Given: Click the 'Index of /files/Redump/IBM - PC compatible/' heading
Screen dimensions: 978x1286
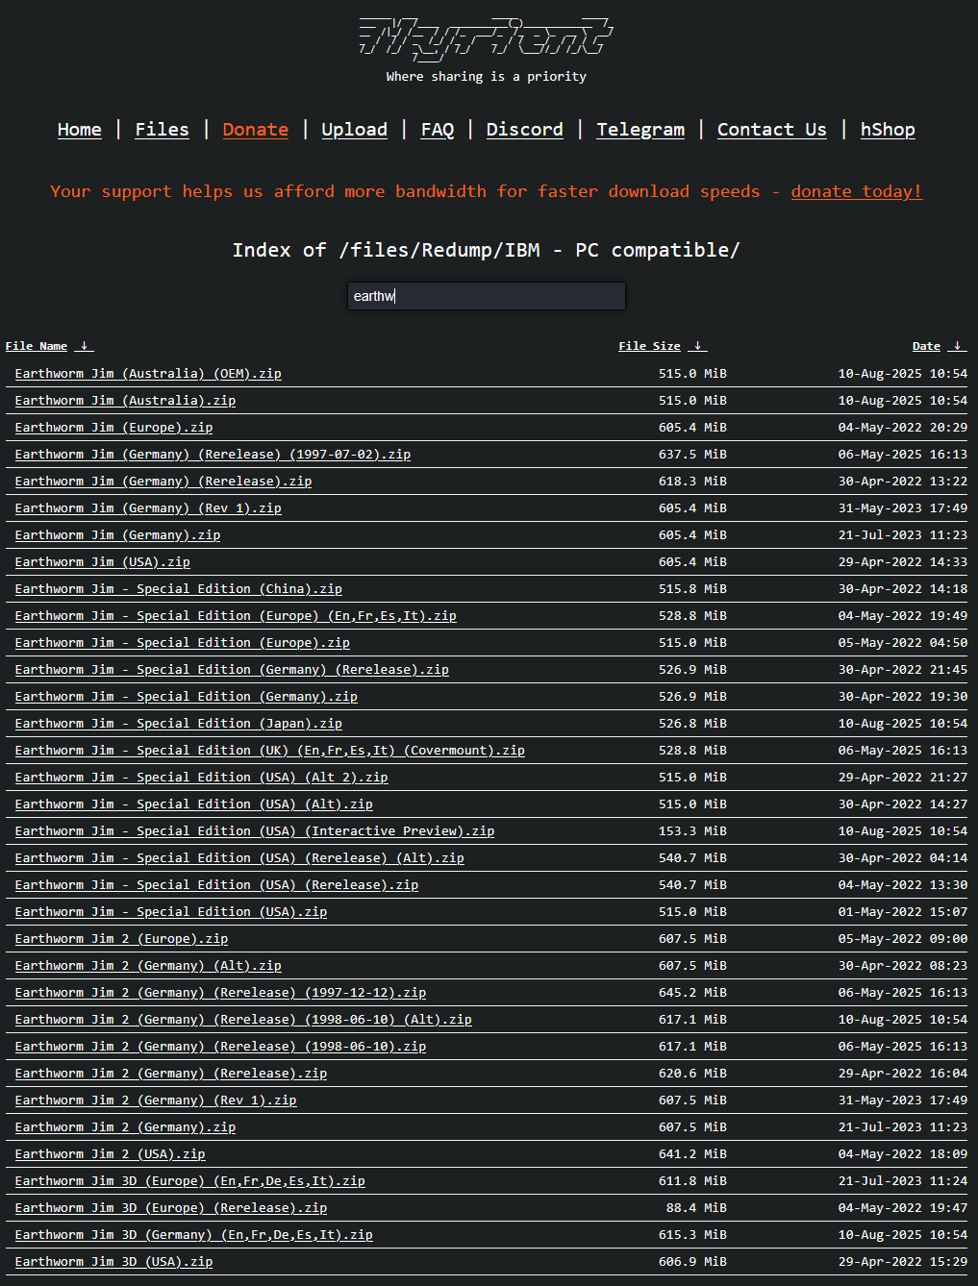Looking at the screenshot, I should (486, 250).
